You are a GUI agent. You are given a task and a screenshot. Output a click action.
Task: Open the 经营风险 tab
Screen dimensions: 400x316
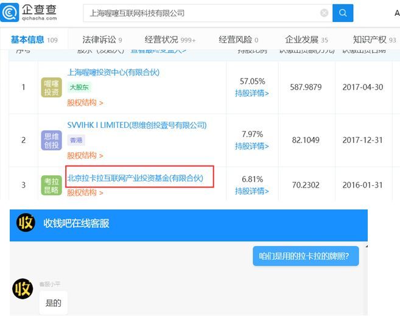coord(239,40)
